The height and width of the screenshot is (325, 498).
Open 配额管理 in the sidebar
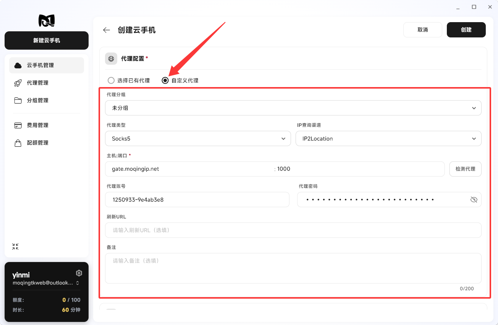(x=47, y=143)
